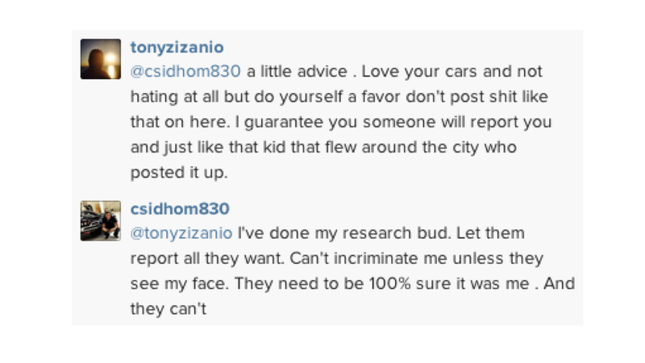645x363 pixels.
Task: Click the line starting "hating at all"
Action: pos(339,97)
